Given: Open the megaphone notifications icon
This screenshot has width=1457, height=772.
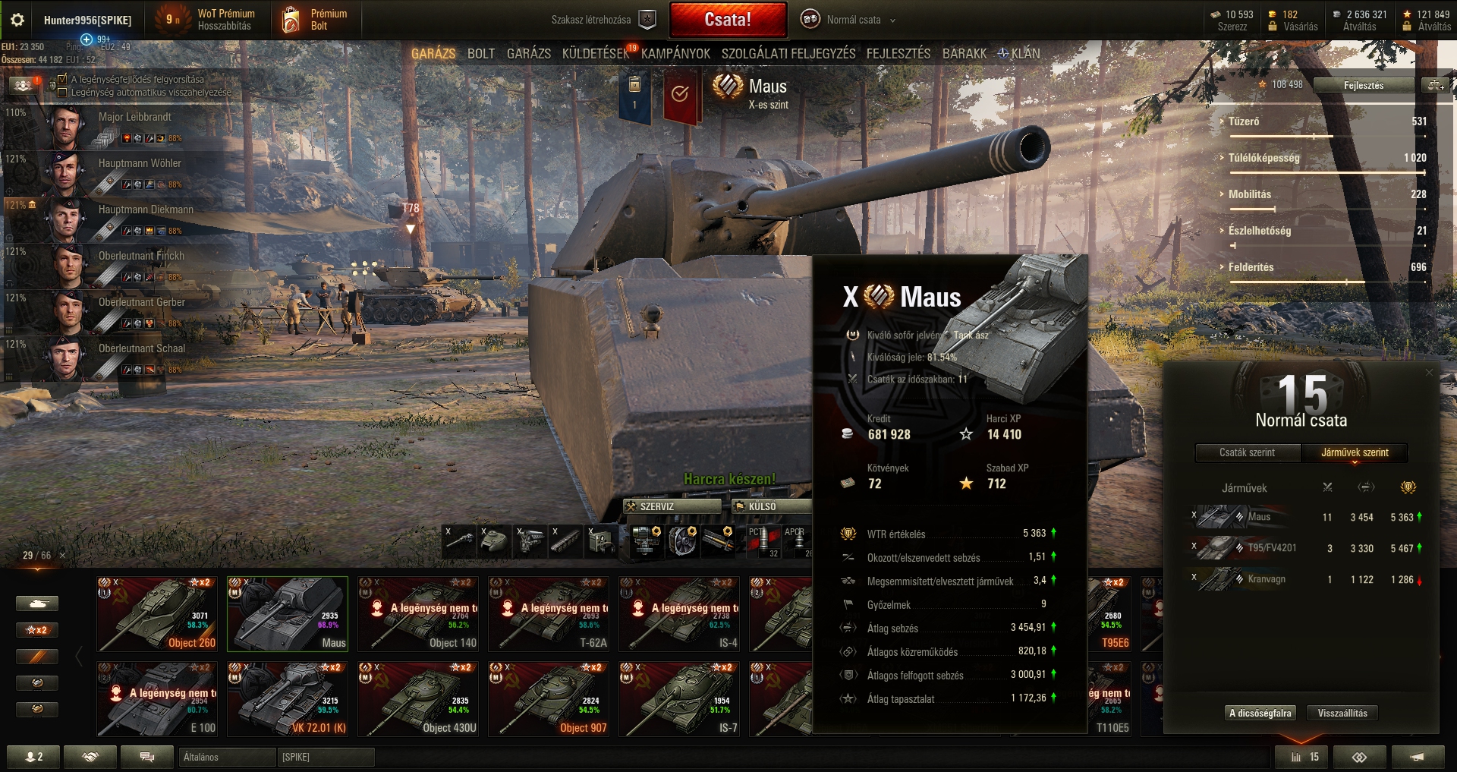Looking at the screenshot, I should point(1417,757).
